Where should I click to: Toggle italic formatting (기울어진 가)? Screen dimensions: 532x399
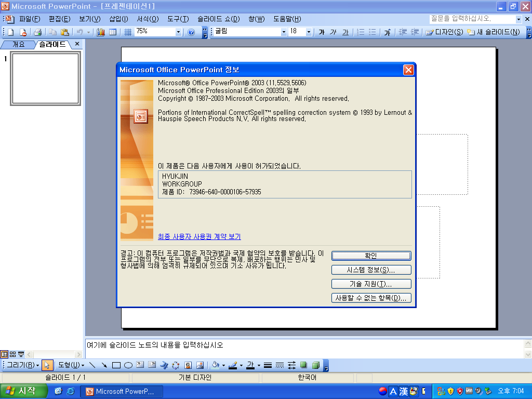pyautogui.click(x=333, y=32)
